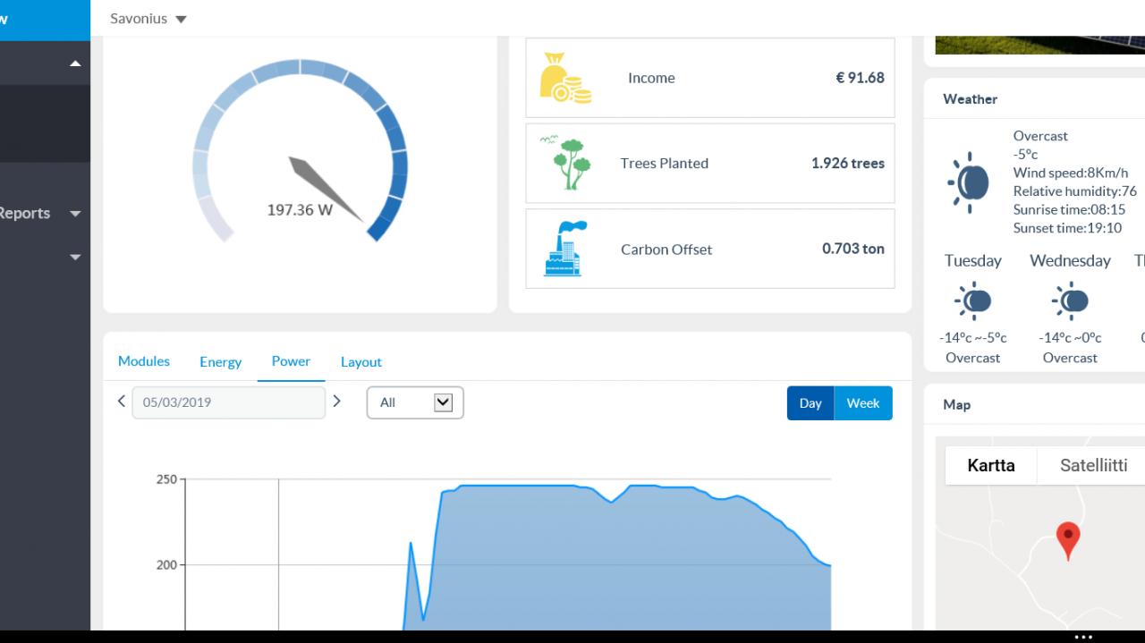Click the Sunset time:19:10 text
The image size is (1145, 643).
1067,228
